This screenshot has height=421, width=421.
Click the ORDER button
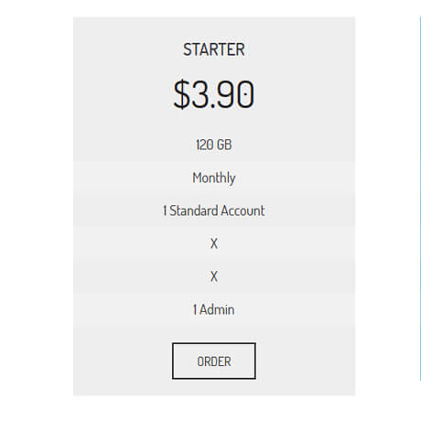point(214,361)
